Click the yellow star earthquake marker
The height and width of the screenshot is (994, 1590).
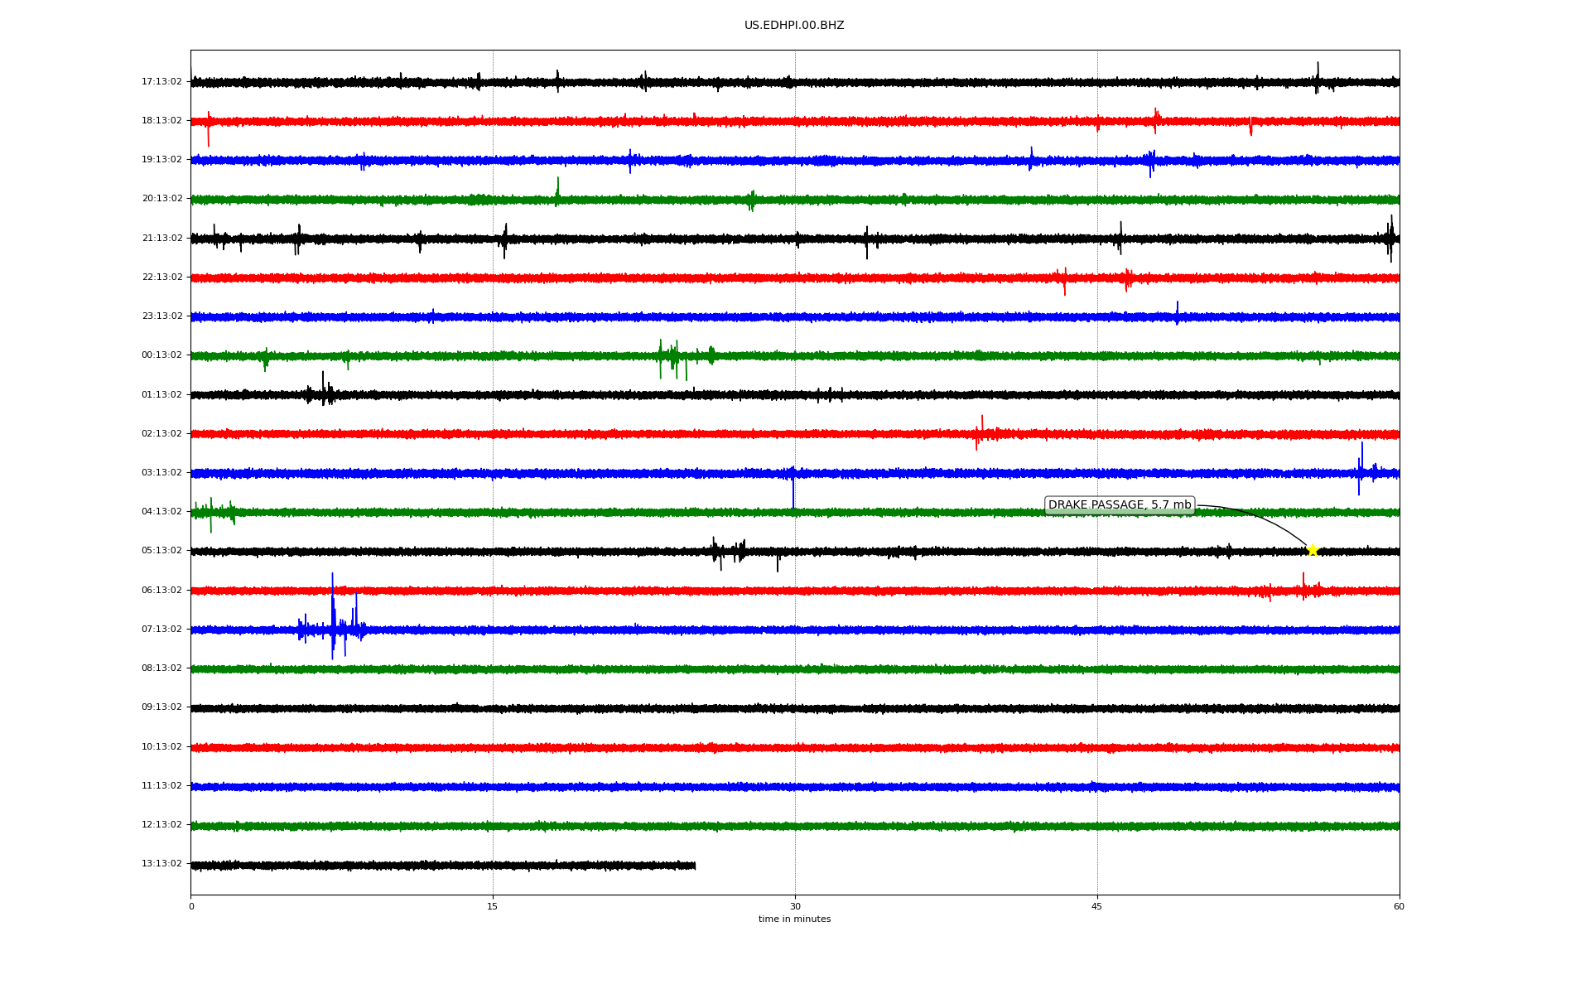click(1313, 550)
